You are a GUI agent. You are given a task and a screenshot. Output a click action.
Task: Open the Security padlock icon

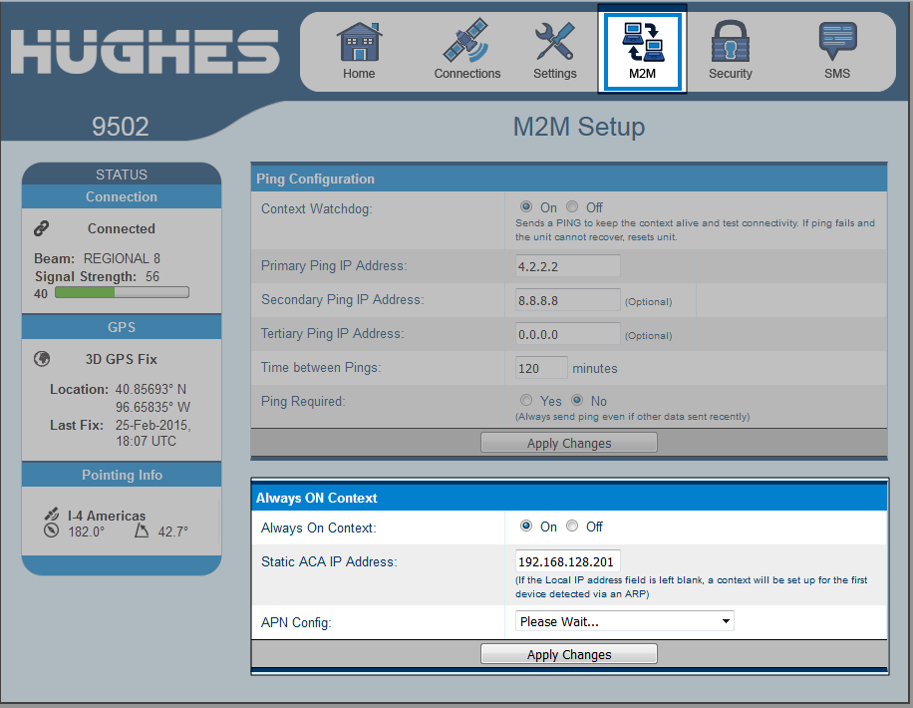tap(731, 41)
